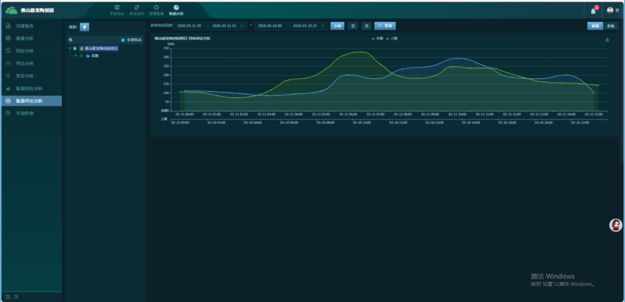Viewport: 625px width, 302px height.
Task: Select the 日 day granularity button
Action: pyautogui.click(x=352, y=26)
